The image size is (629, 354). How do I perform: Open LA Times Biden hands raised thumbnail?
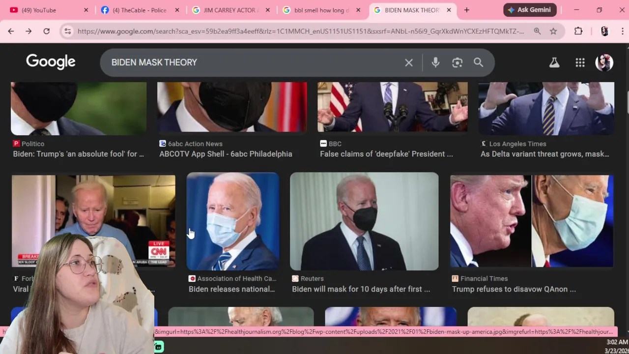pos(546,108)
